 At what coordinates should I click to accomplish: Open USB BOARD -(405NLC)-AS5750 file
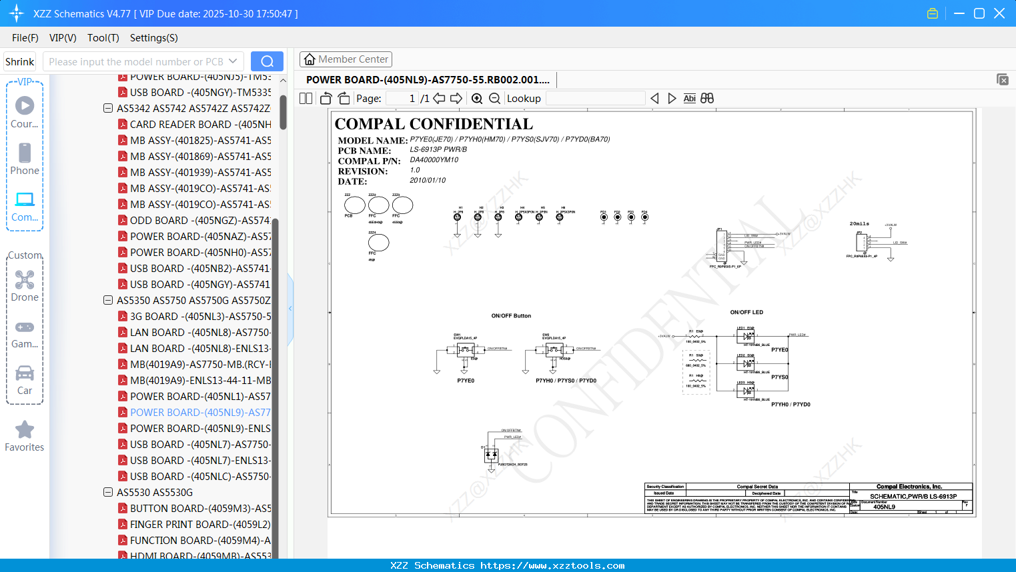pos(194,476)
